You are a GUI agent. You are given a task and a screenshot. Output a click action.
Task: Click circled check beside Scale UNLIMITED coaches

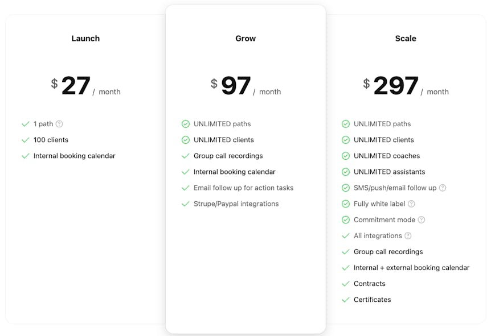[x=345, y=156]
